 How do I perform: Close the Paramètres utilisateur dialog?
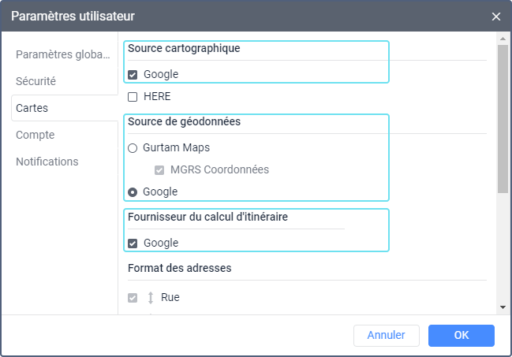(x=496, y=17)
